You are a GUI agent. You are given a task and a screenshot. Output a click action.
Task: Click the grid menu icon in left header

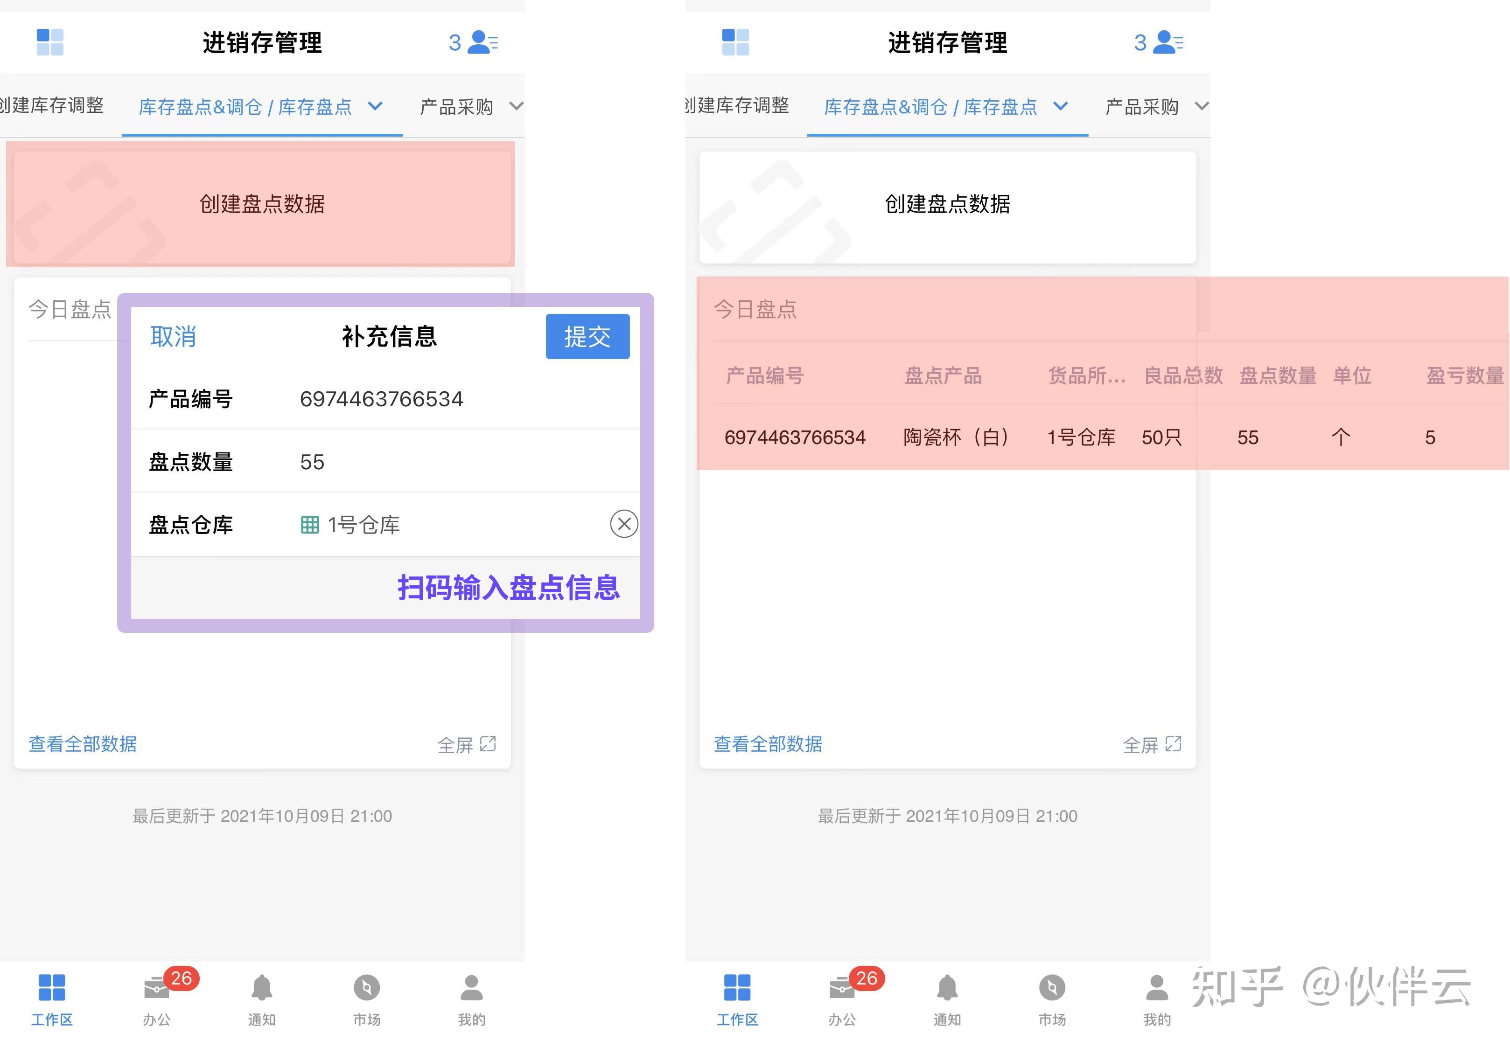(50, 42)
